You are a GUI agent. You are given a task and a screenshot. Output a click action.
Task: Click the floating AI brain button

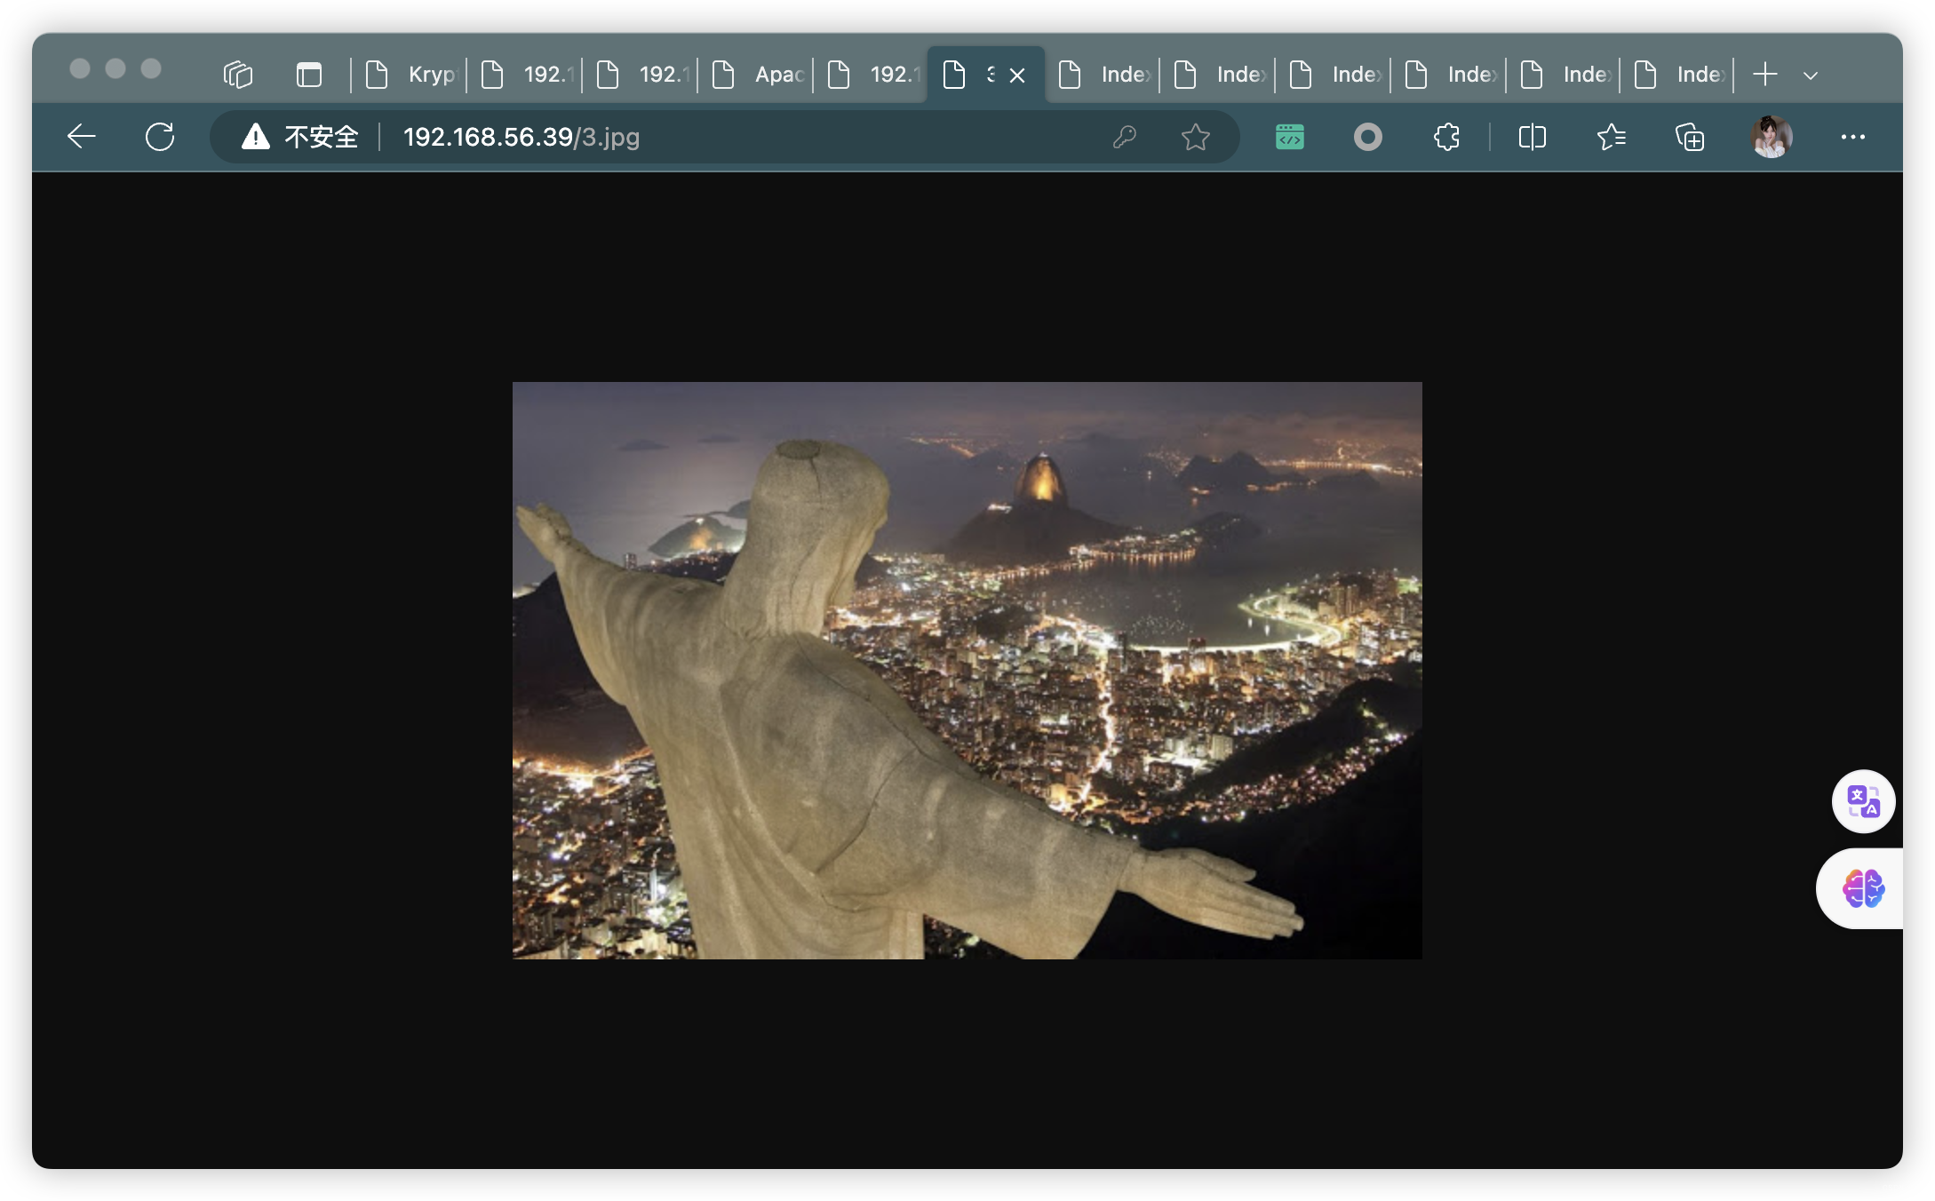1863,888
